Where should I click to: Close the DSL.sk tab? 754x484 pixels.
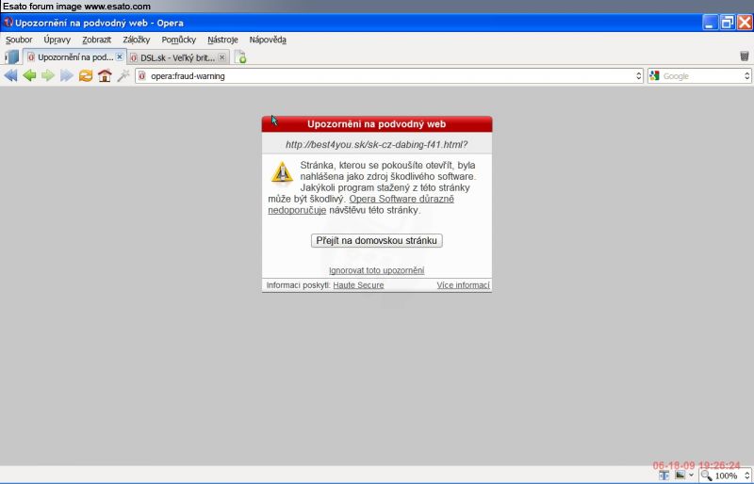pos(221,57)
